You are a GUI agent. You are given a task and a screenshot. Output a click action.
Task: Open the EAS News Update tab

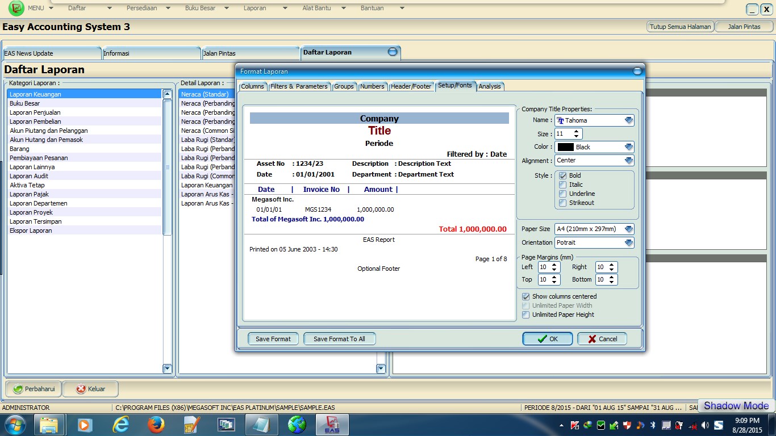tap(51, 53)
